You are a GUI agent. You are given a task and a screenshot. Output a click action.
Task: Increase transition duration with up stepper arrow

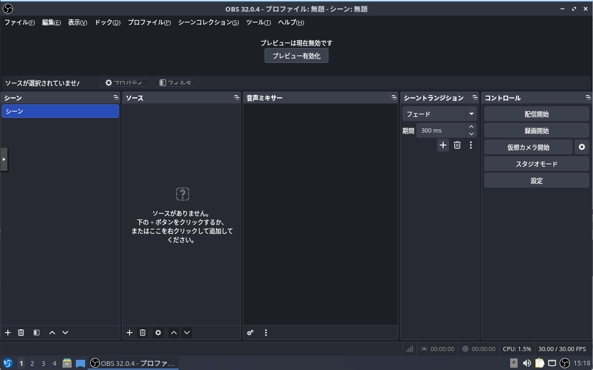pos(471,127)
